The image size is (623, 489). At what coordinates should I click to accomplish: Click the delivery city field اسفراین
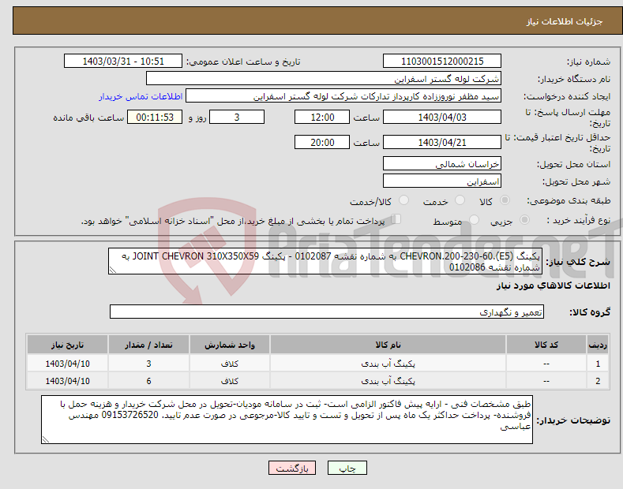[x=442, y=181]
